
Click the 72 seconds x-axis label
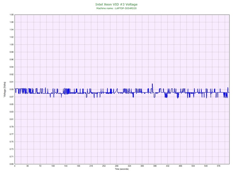pyautogui.click(x=40, y=166)
